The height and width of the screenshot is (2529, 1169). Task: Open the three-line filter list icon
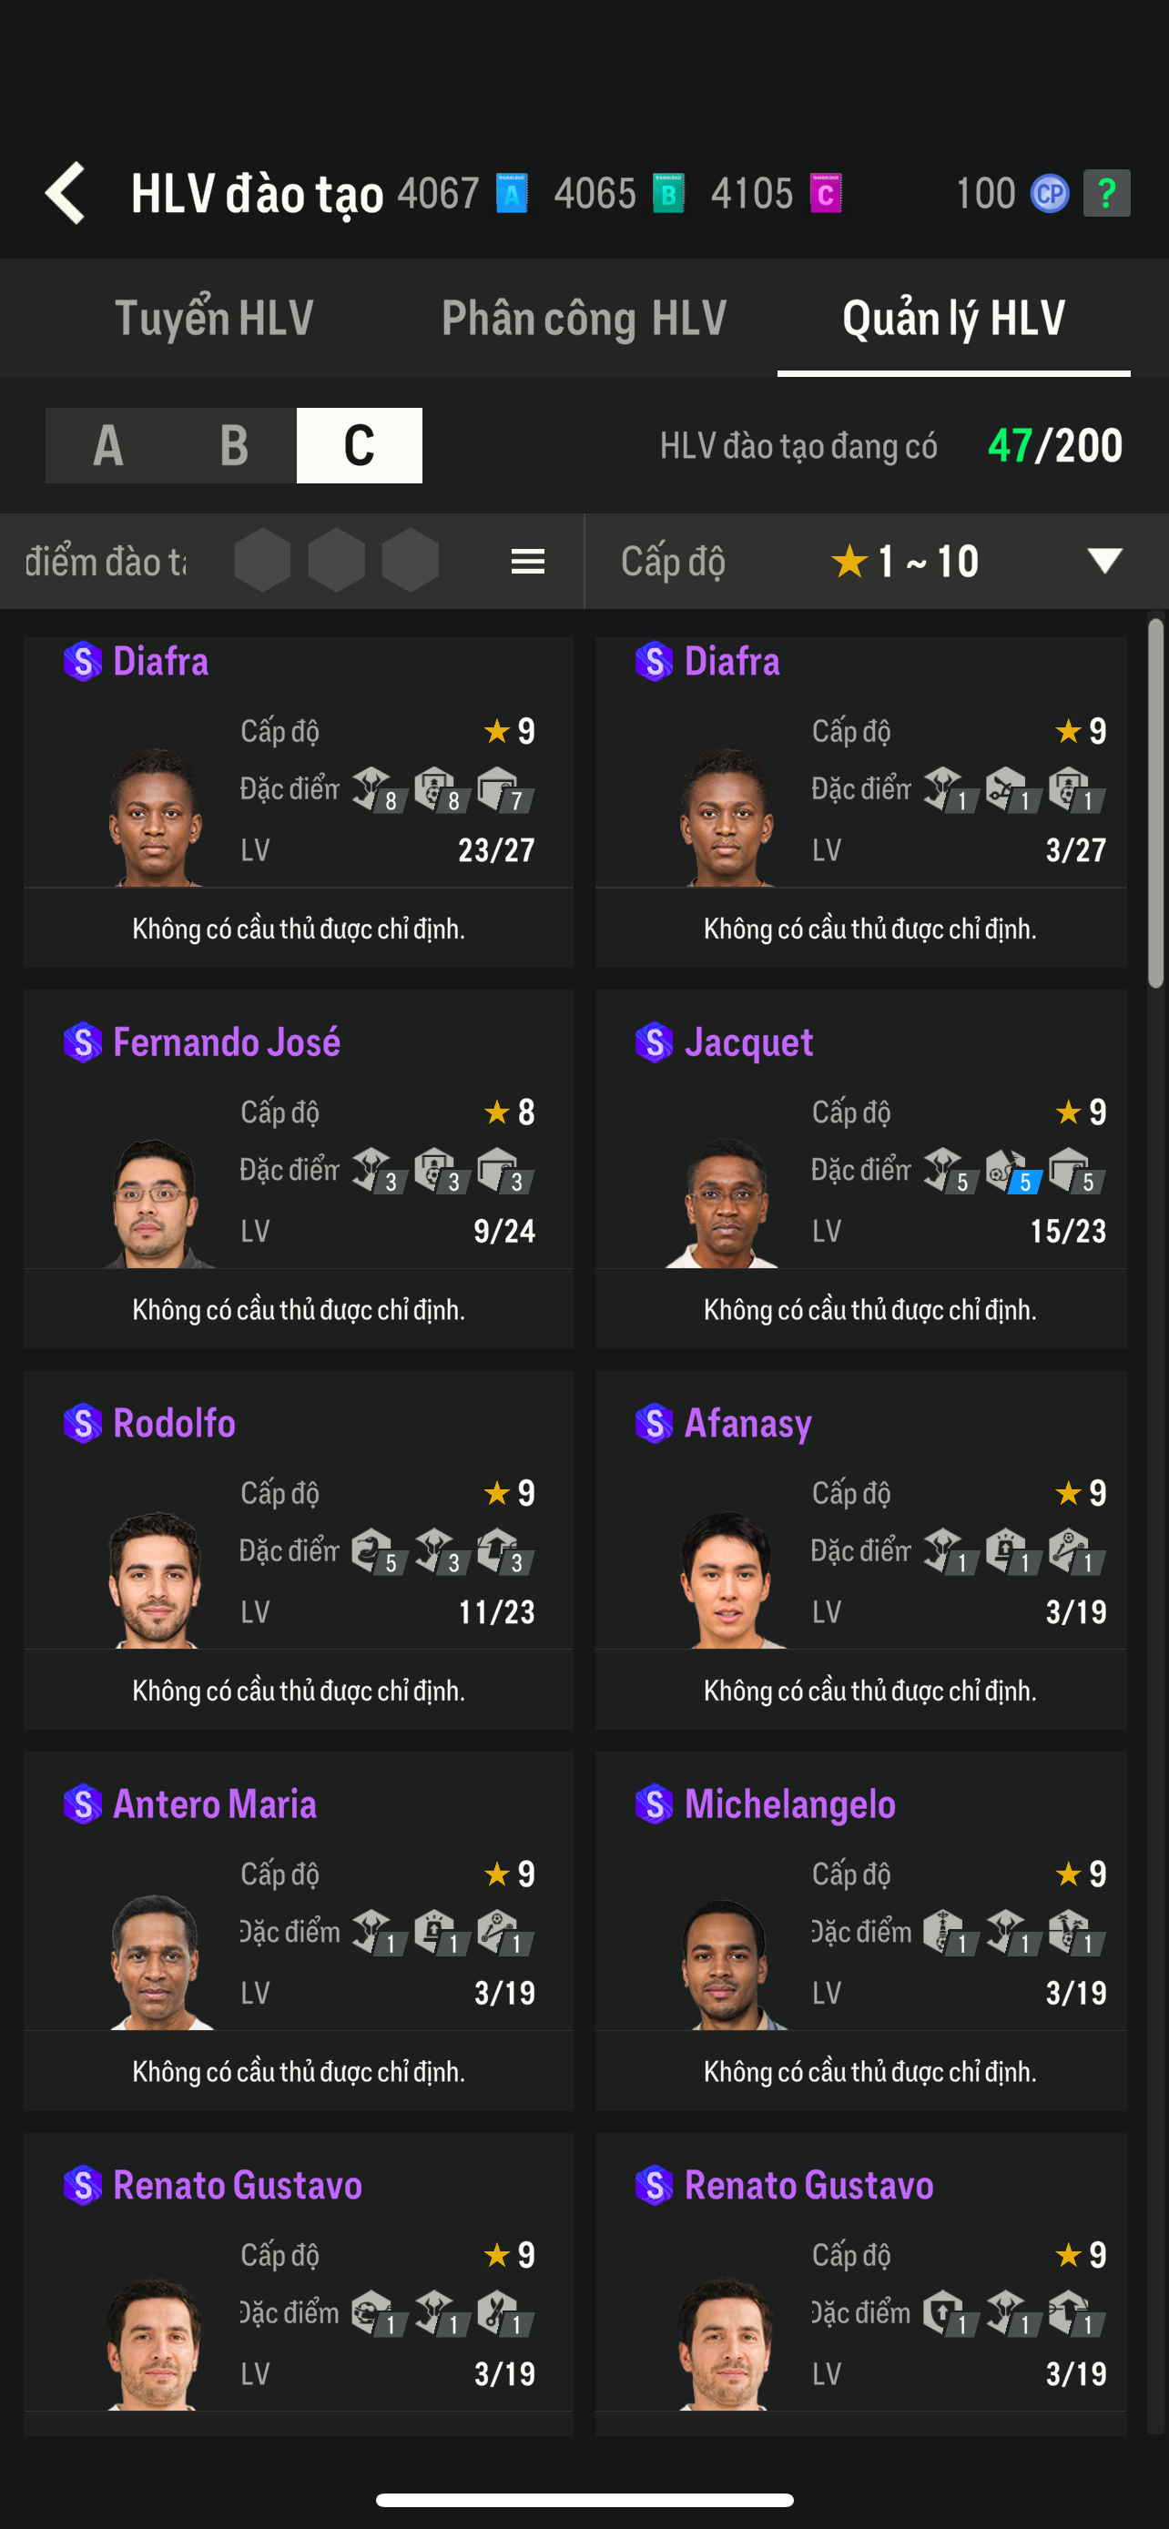(528, 562)
